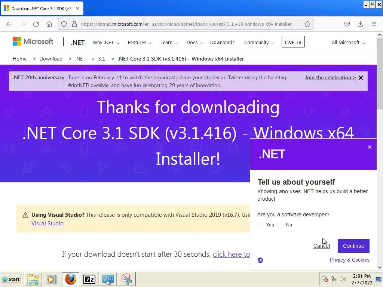
Task: Click the page vertical scrollbar thumb
Action: point(380,74)
